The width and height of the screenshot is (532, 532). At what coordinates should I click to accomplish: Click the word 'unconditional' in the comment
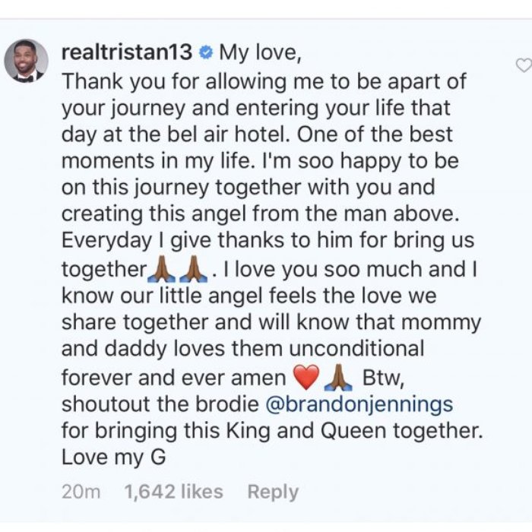click(x=356, y=349)
